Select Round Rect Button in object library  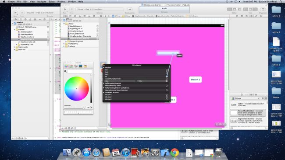pyautogui.click(x=248, y=113)
